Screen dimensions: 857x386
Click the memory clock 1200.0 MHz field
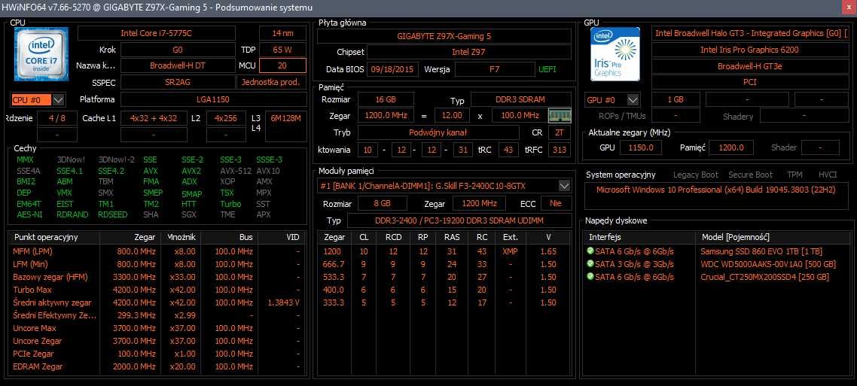coord(386,116)
